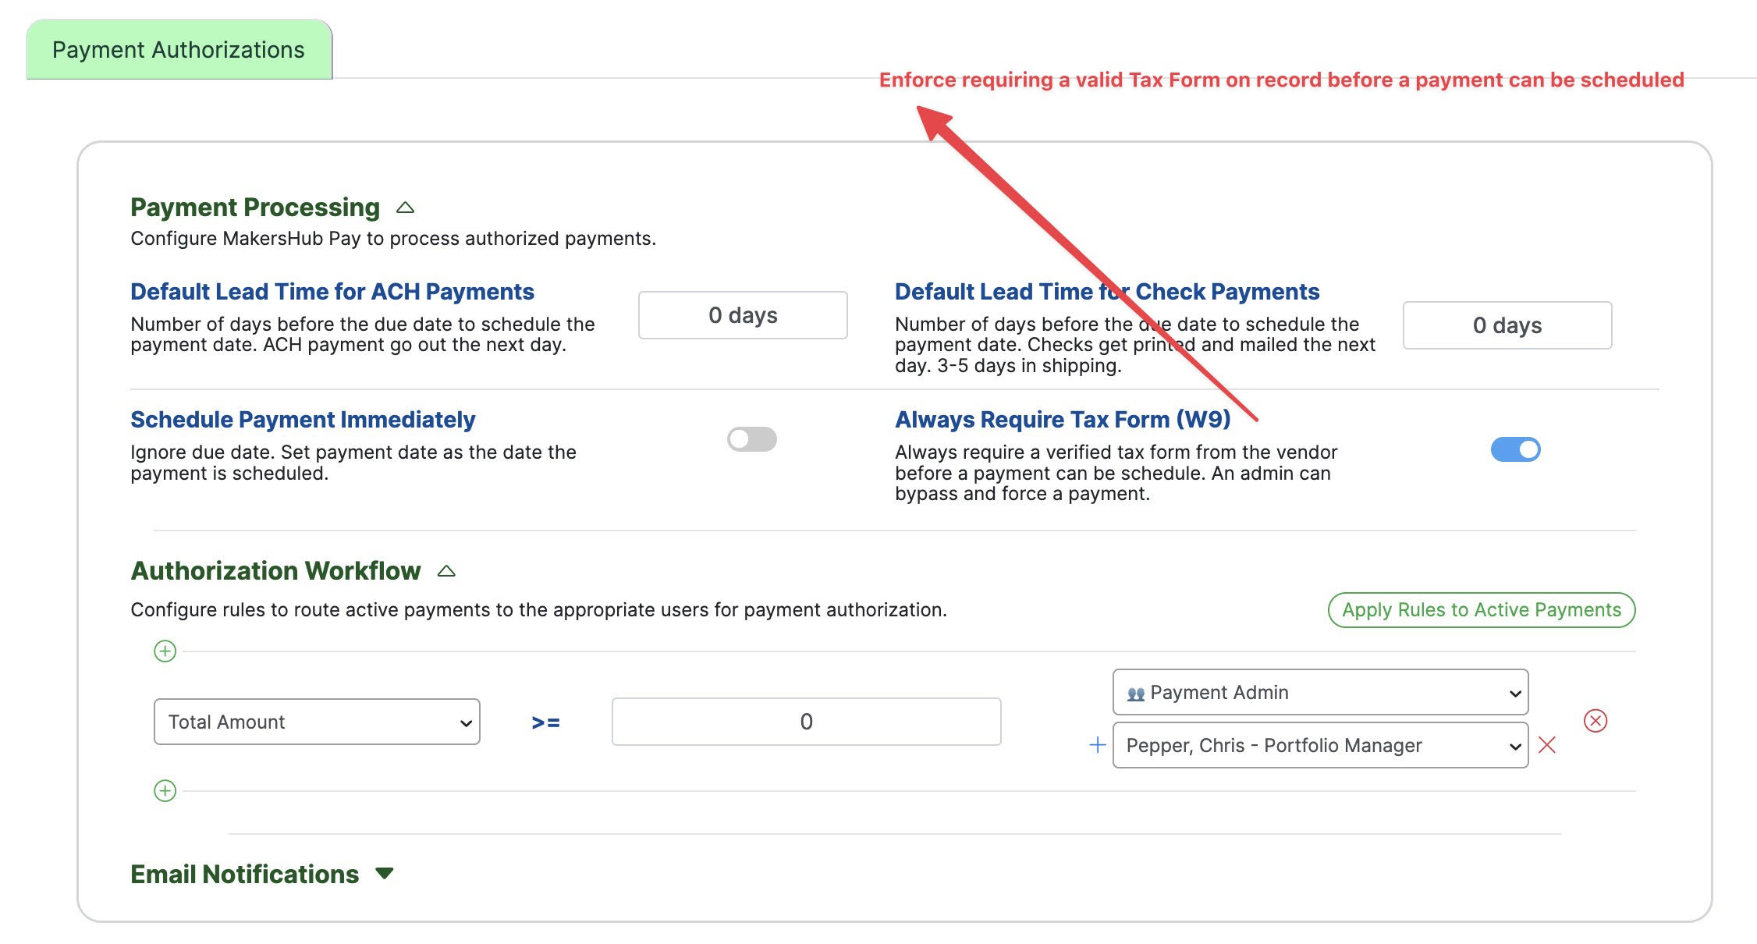Click the Authorization Workflow heading text
This screenshot has width=1757, height=944.
pos(275,571)
